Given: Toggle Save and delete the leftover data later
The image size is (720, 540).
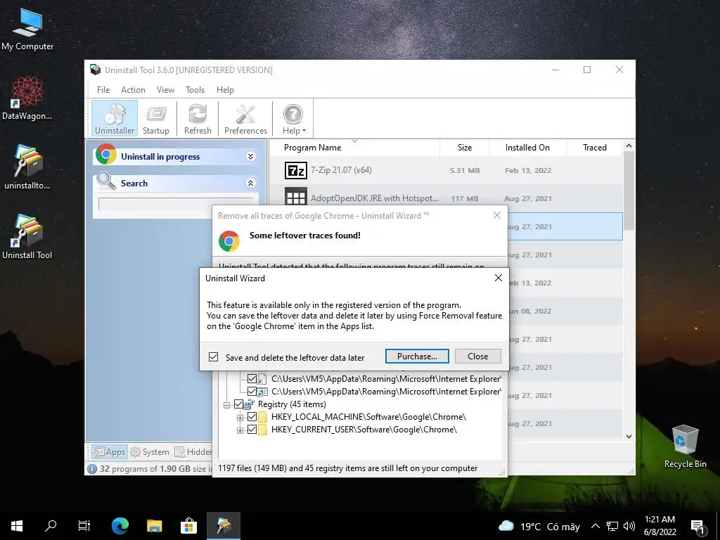Looking at the screenshot, I should (x=214, y=356).
